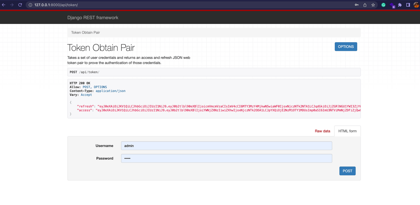Reload the page with refresh icon
Viewport: 420px width, 205px height.
(x=20, y=5)
